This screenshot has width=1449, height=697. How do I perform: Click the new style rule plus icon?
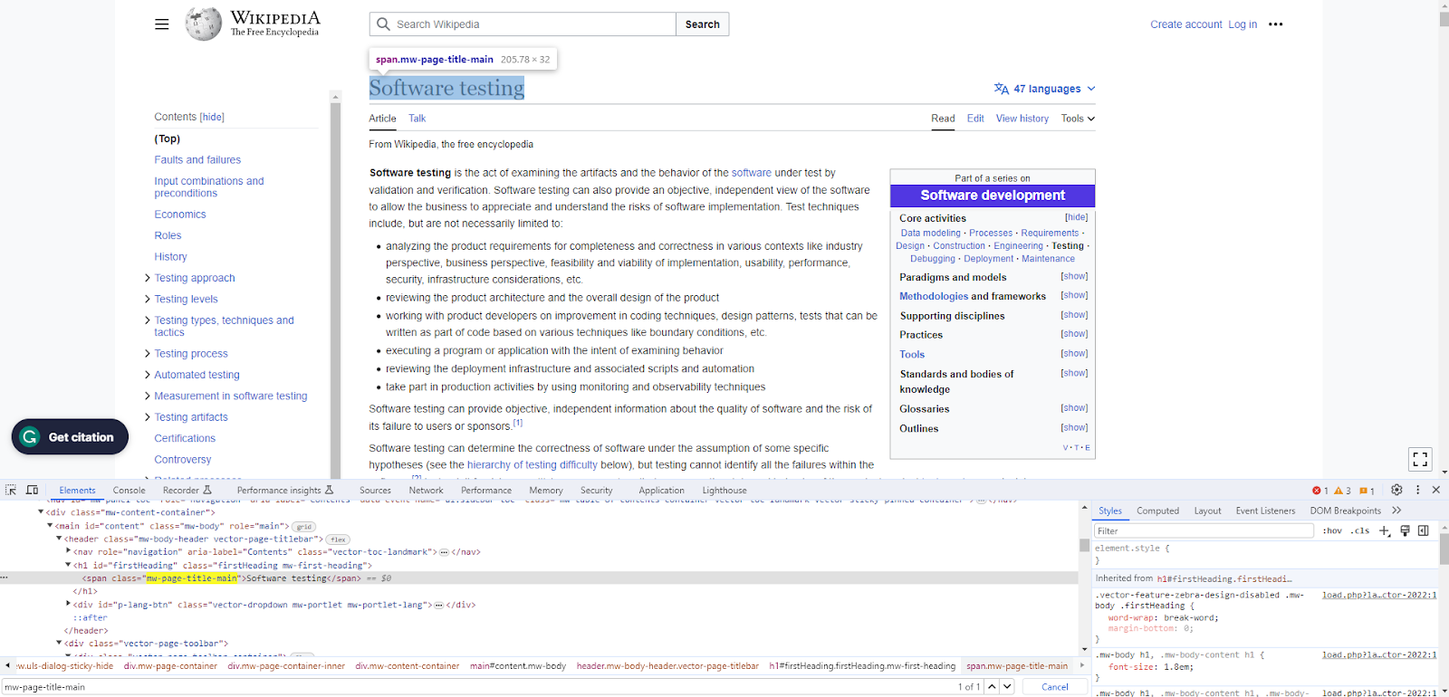[1385, 531]
